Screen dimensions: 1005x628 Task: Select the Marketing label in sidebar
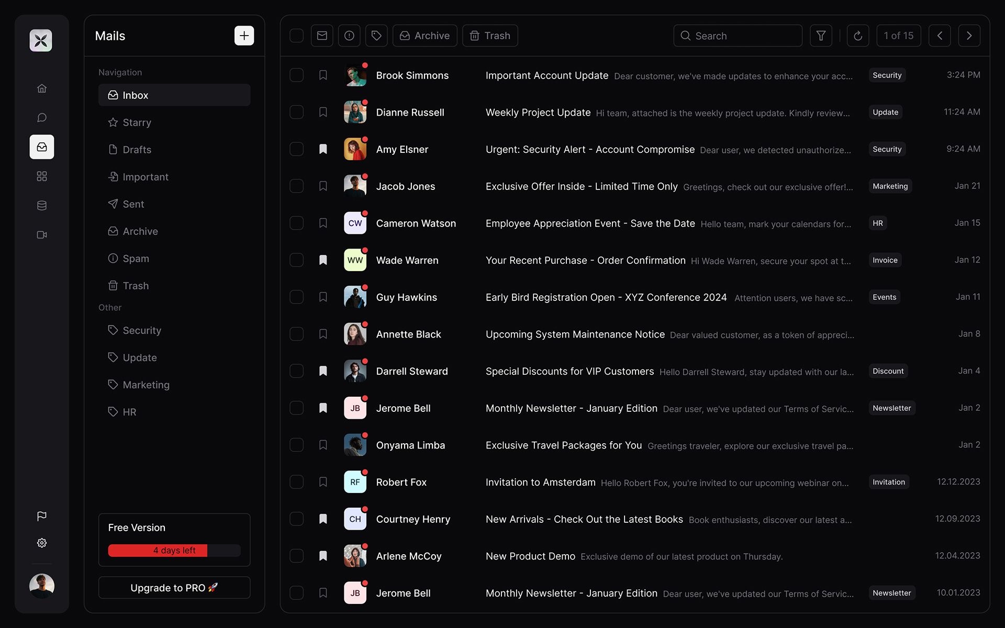(x=146, y=385)
